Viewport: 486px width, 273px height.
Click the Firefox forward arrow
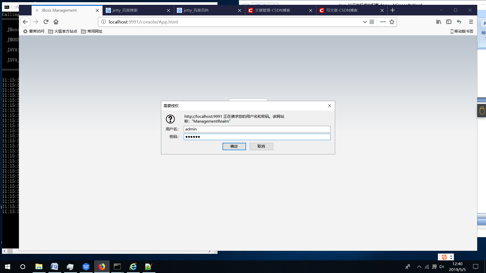pos(36,22)
